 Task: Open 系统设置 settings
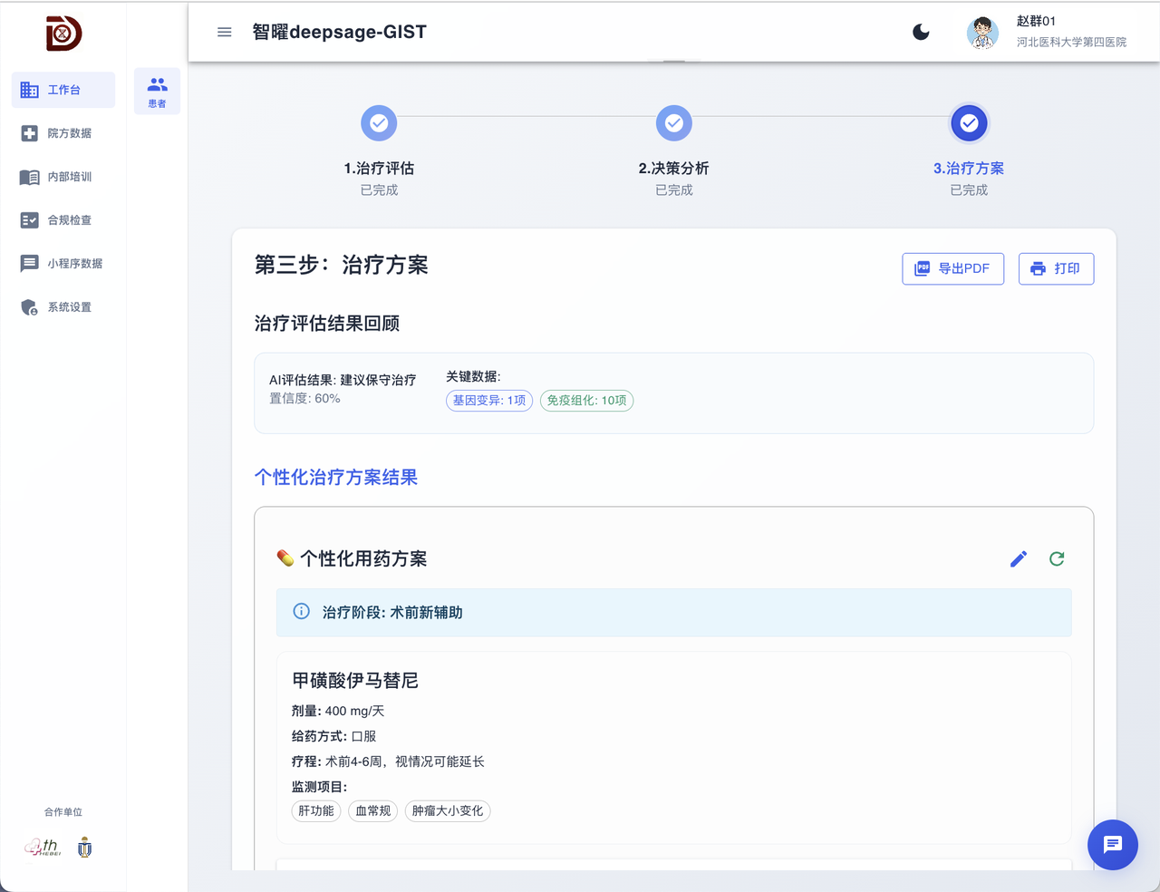[x=63, y=306]
